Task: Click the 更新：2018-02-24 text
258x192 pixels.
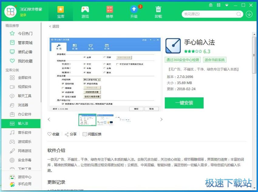Action: (181, 89)
